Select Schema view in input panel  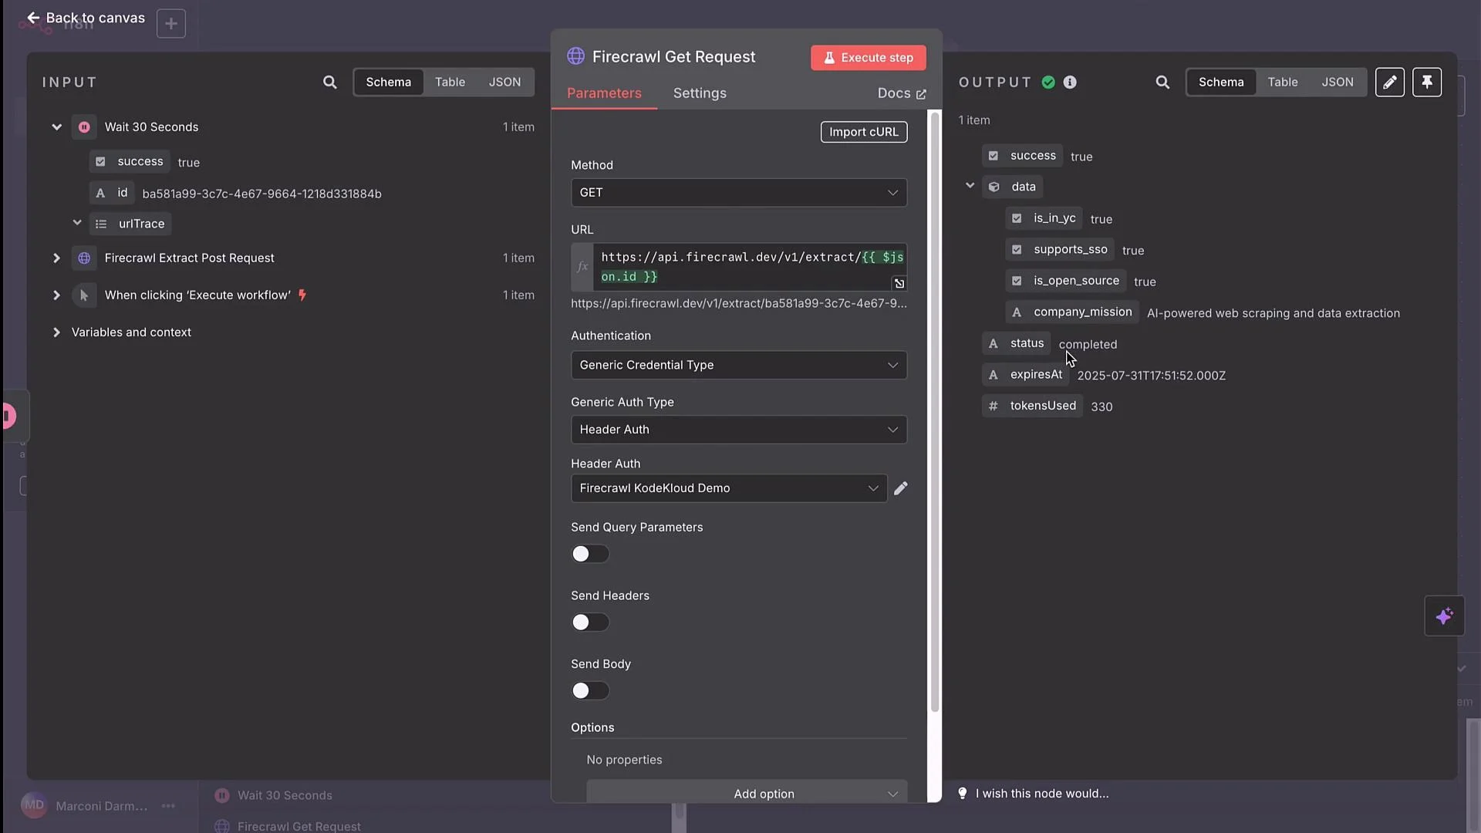[x=388, y=82]
